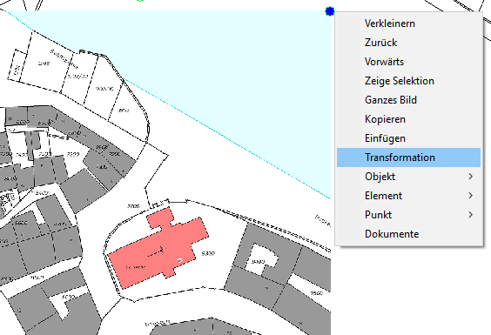491x335 pixels.
Task: Click the dashed cyan diagonal selection edge
Action: tap(227, 138)
